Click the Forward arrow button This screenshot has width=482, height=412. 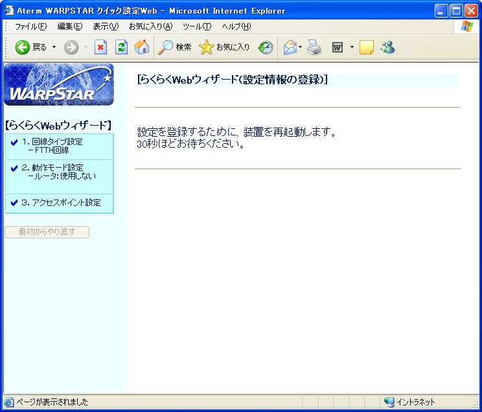71,47
